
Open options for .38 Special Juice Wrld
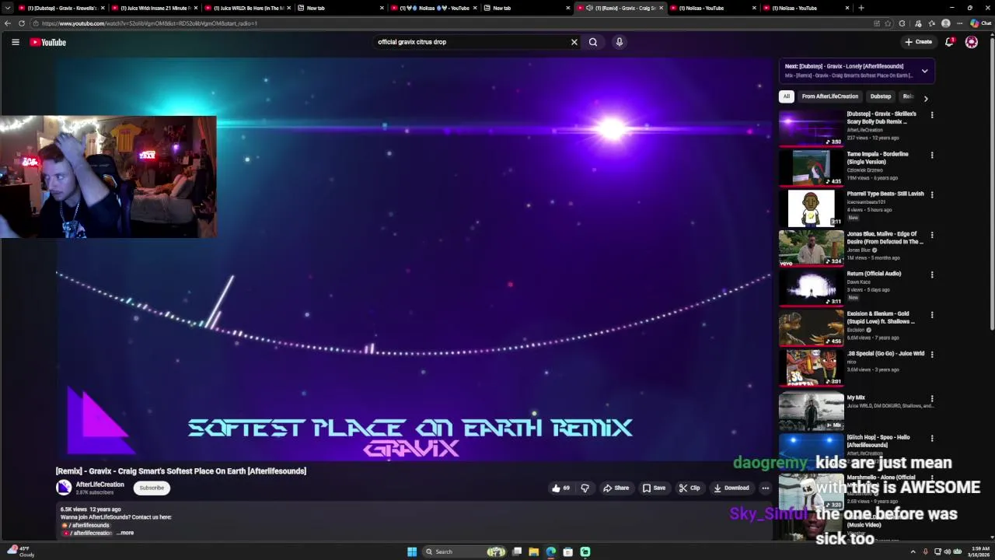(932, 355)
